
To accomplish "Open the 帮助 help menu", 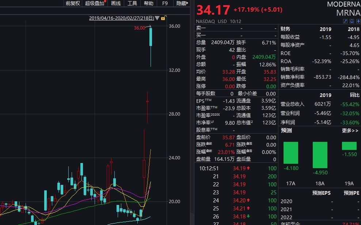I will (148, 3).
